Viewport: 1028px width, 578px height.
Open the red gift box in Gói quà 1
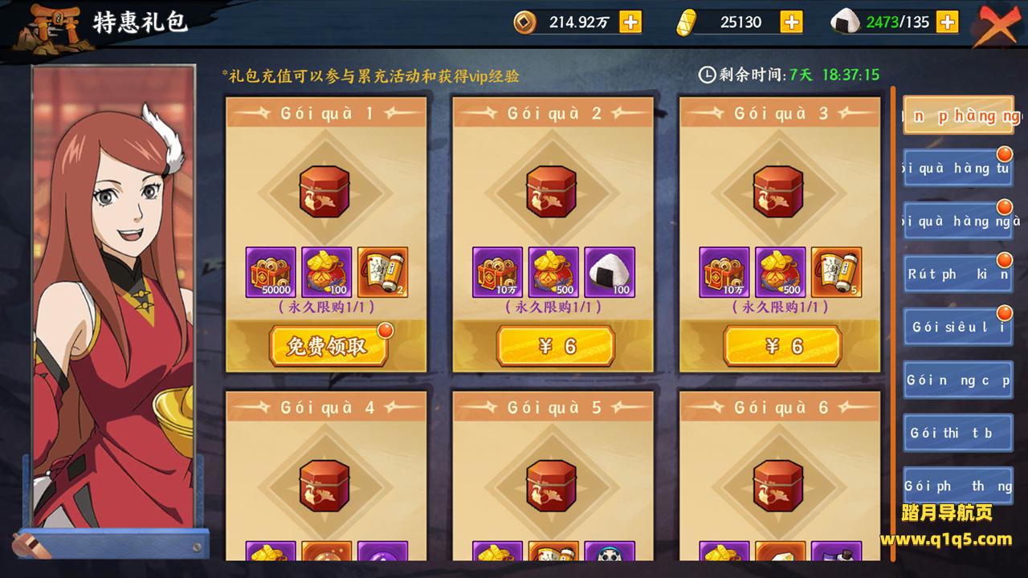tap(325, 192)
